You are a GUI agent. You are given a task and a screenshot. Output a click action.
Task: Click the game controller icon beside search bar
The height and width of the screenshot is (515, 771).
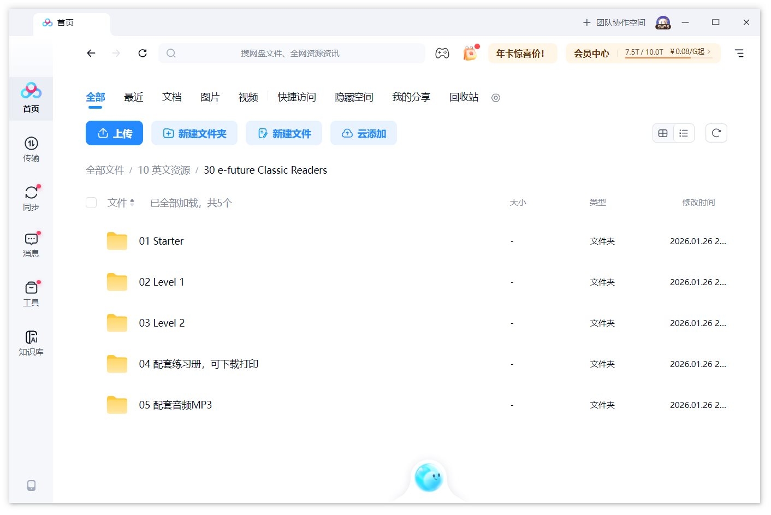pyautogui.click(x=442, y=53)
